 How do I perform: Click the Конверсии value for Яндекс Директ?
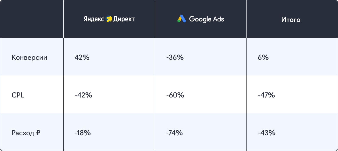coord(82,57)
